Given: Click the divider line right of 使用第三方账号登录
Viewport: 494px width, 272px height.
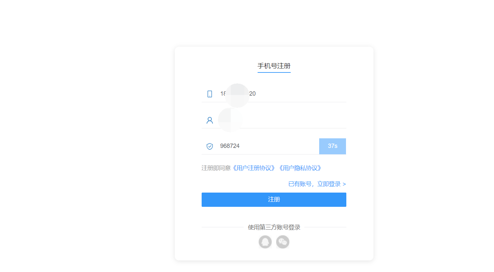Looking at the screenshot, I should pyautogui.click(x=325, y=227).
